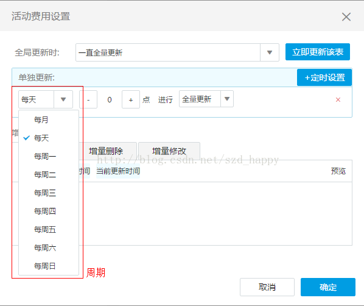Select 每周六 in the period list
Viewport: 364px width, 306px height.
tap(49, 247)
